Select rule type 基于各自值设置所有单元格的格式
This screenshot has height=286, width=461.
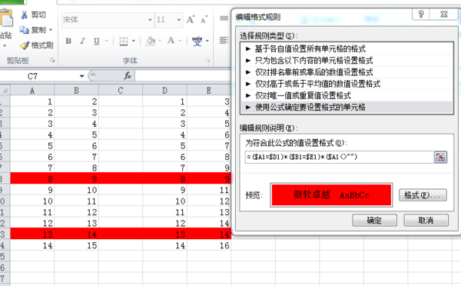point(347,48)
